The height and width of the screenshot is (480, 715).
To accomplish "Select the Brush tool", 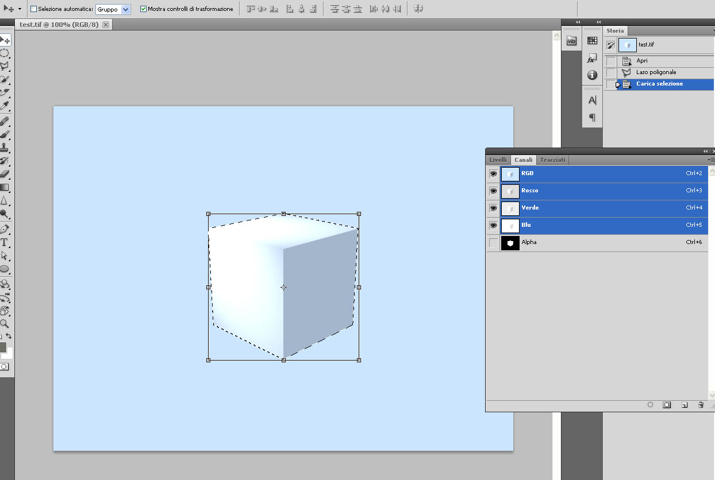I will [x=5, y=134].
